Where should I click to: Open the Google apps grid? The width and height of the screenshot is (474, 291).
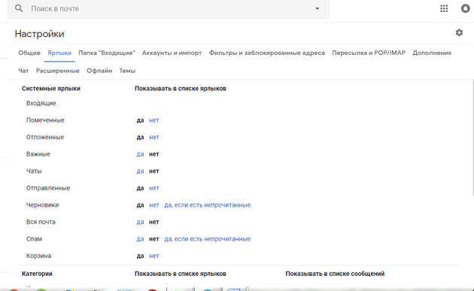[444, 8]
